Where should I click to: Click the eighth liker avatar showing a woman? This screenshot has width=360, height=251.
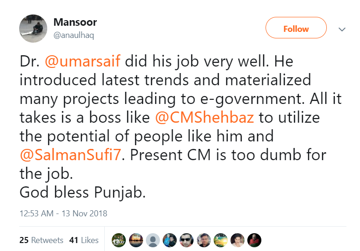pos(237,240)
